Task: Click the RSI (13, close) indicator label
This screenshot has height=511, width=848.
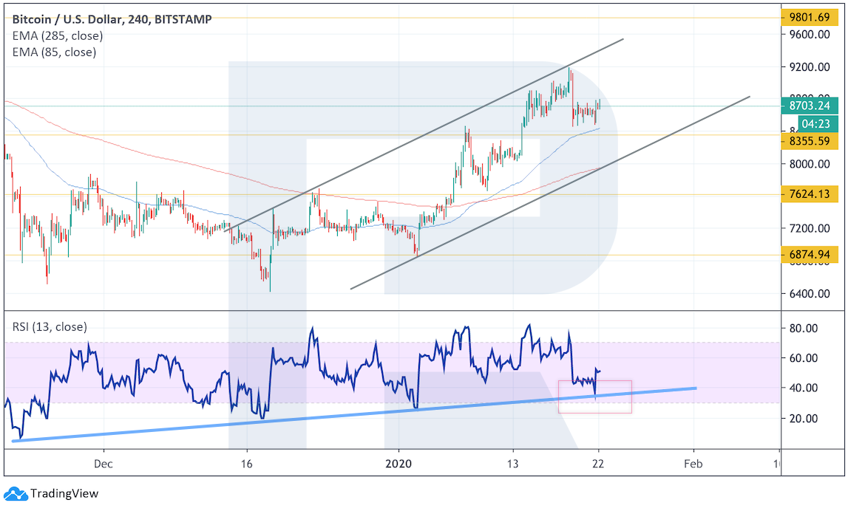Action: coord(49,326)
